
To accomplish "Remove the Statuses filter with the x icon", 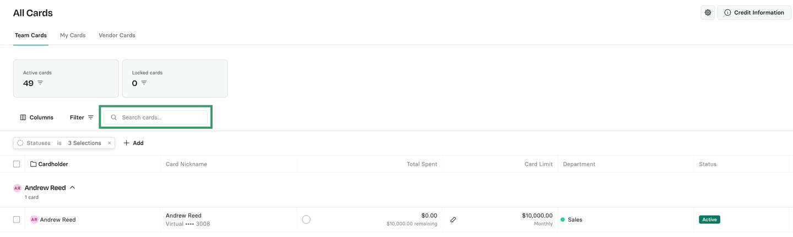I will 110,143.
